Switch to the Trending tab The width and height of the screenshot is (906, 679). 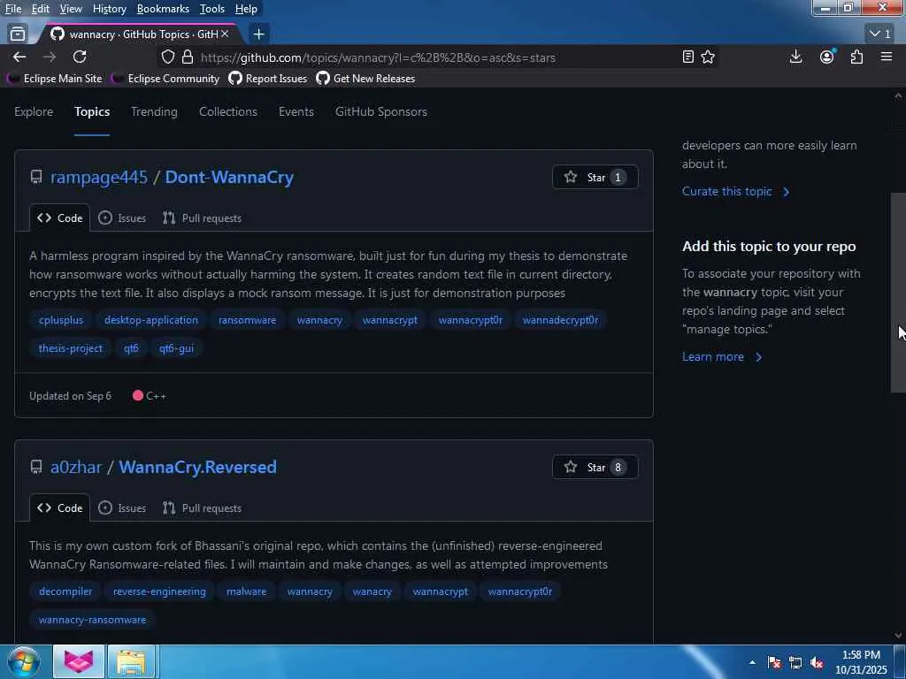pyautogui.click(x=154, y=111)
